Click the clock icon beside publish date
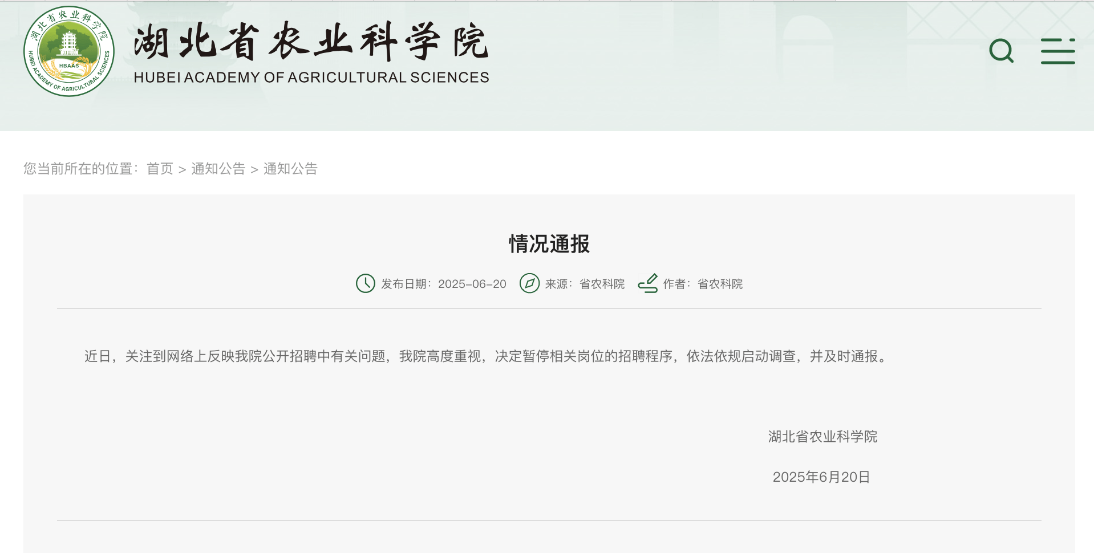1094x553 pixels. coord(364,283)
